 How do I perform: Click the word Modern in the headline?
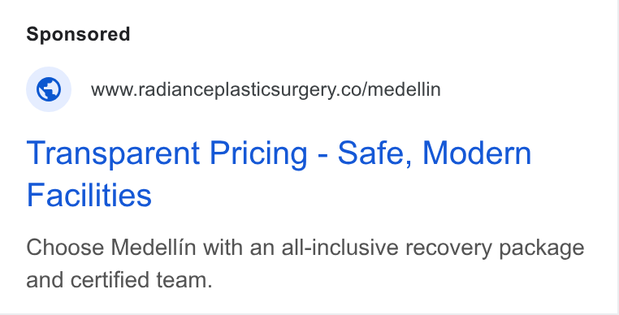pos(477,153)
